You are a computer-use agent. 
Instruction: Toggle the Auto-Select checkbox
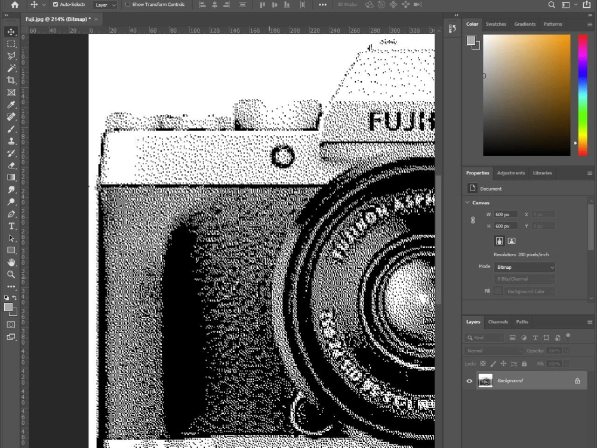pyautogui.click(x=56, y=5)
